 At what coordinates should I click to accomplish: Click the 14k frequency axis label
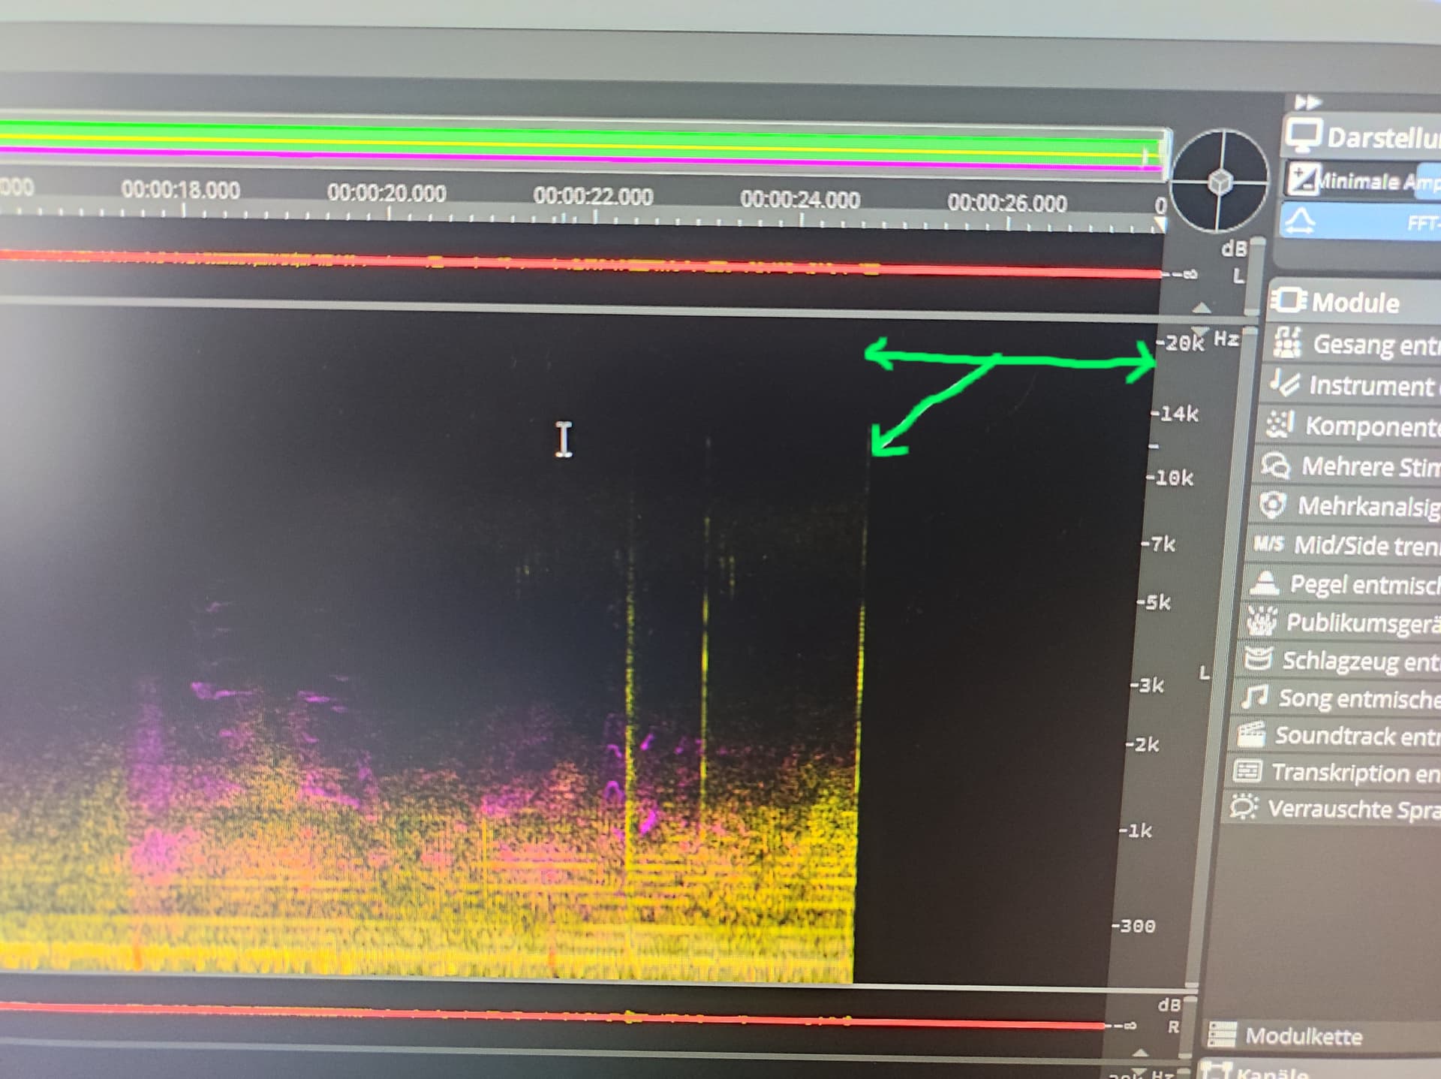1175,413
